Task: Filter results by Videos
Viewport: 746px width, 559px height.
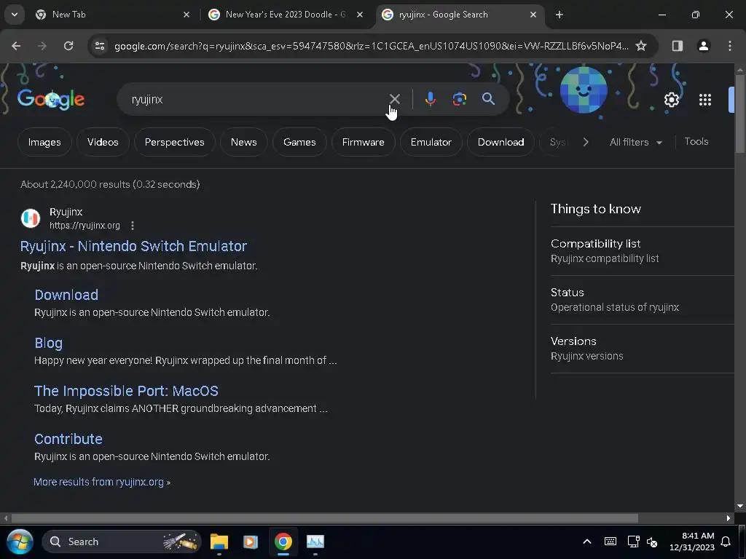Action: 103,142
